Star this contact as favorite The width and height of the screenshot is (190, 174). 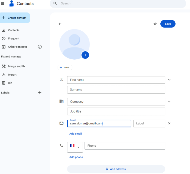coord(155,24)
